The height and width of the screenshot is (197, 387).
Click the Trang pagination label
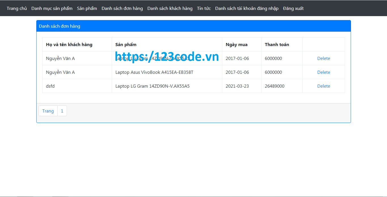click(48, 111)
